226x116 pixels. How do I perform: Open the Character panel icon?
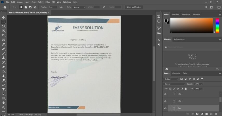(159, 40)
